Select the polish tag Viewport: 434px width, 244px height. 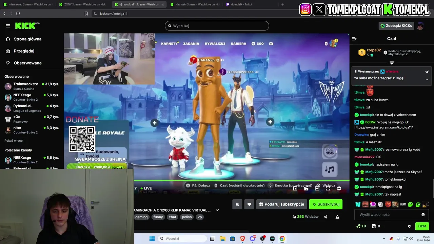point(187,217)
